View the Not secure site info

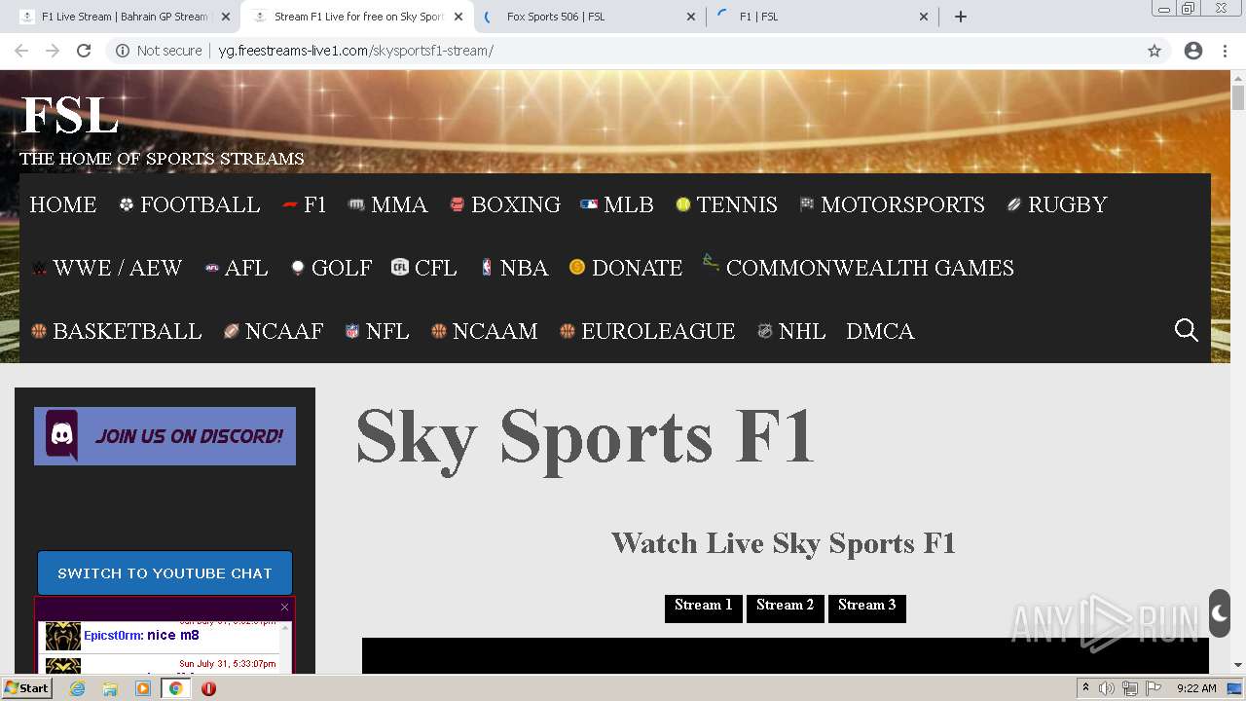[x=159, y=51]
